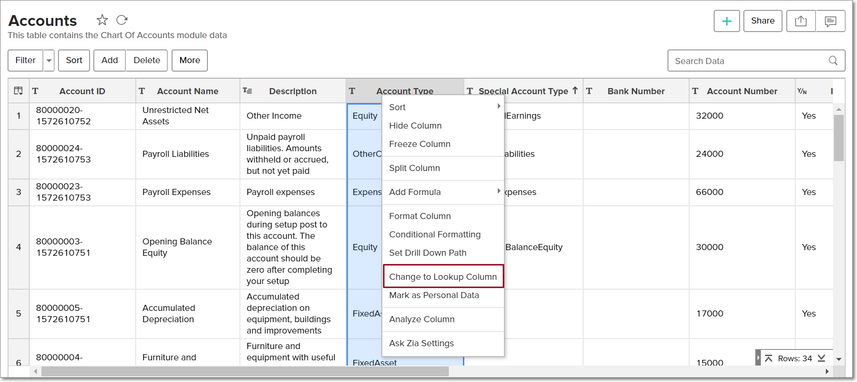Open the export icon in top right
The image size is (857, 382).
point(800,21)
